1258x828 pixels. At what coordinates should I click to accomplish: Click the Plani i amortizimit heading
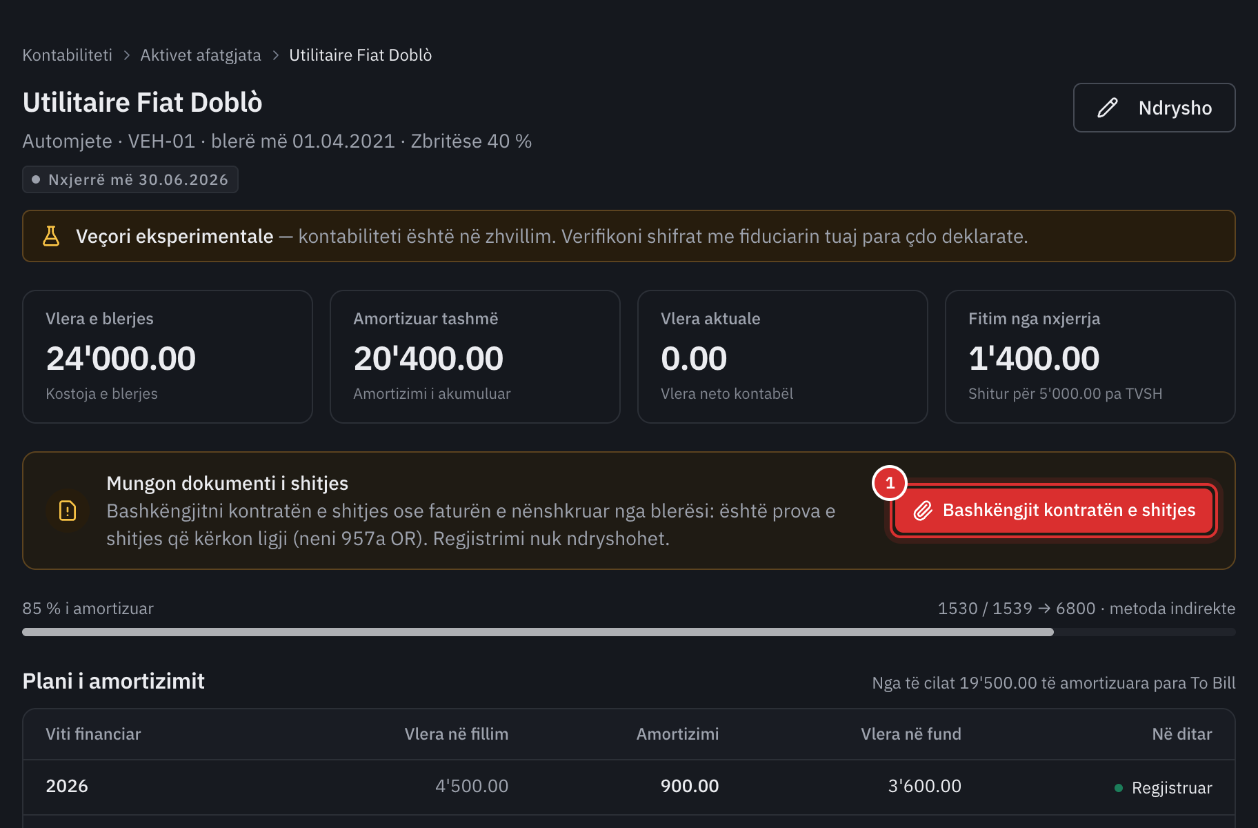[114, 681]
